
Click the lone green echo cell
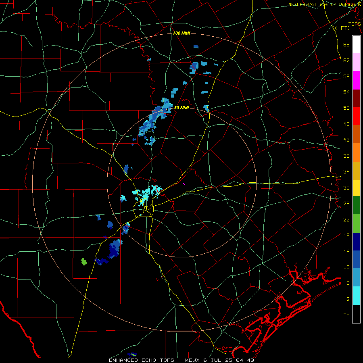[84, 262]
